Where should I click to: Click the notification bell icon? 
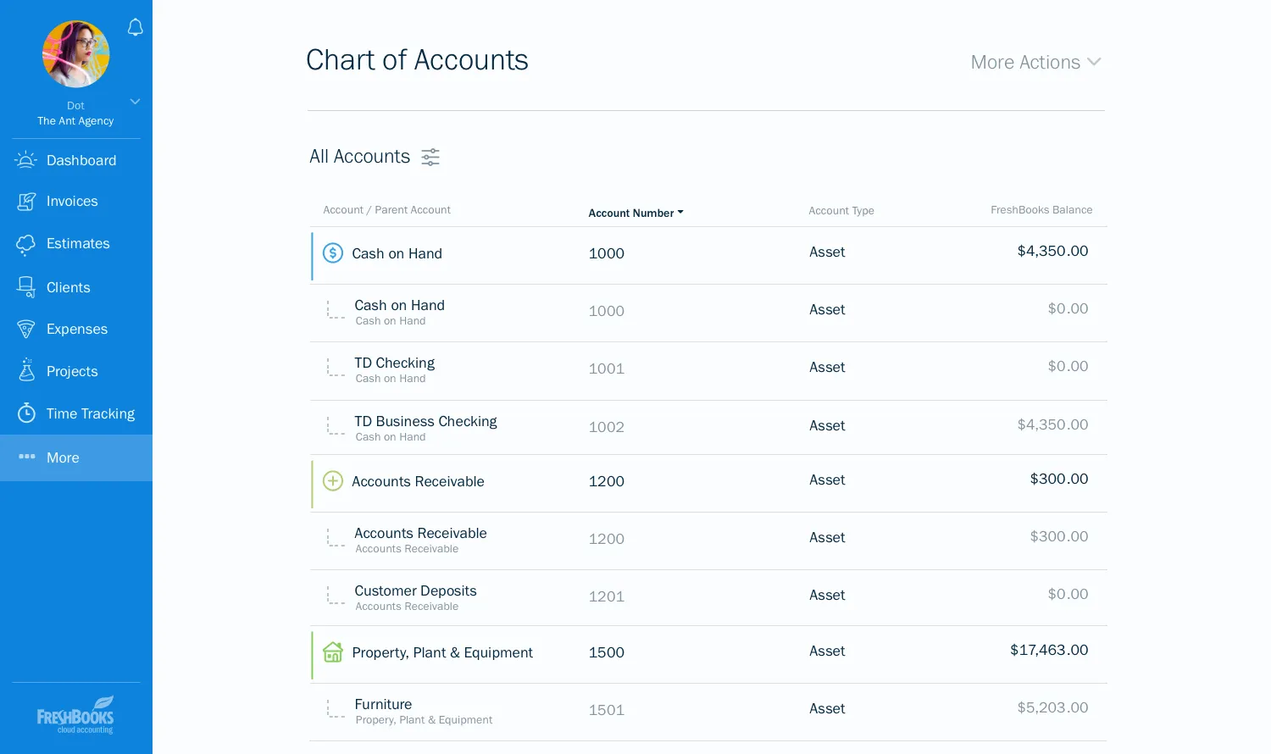[135, 28]
